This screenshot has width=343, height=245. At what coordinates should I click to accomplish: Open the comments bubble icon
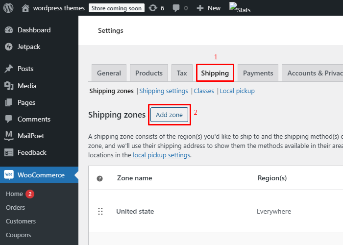(x=176, y=8)
